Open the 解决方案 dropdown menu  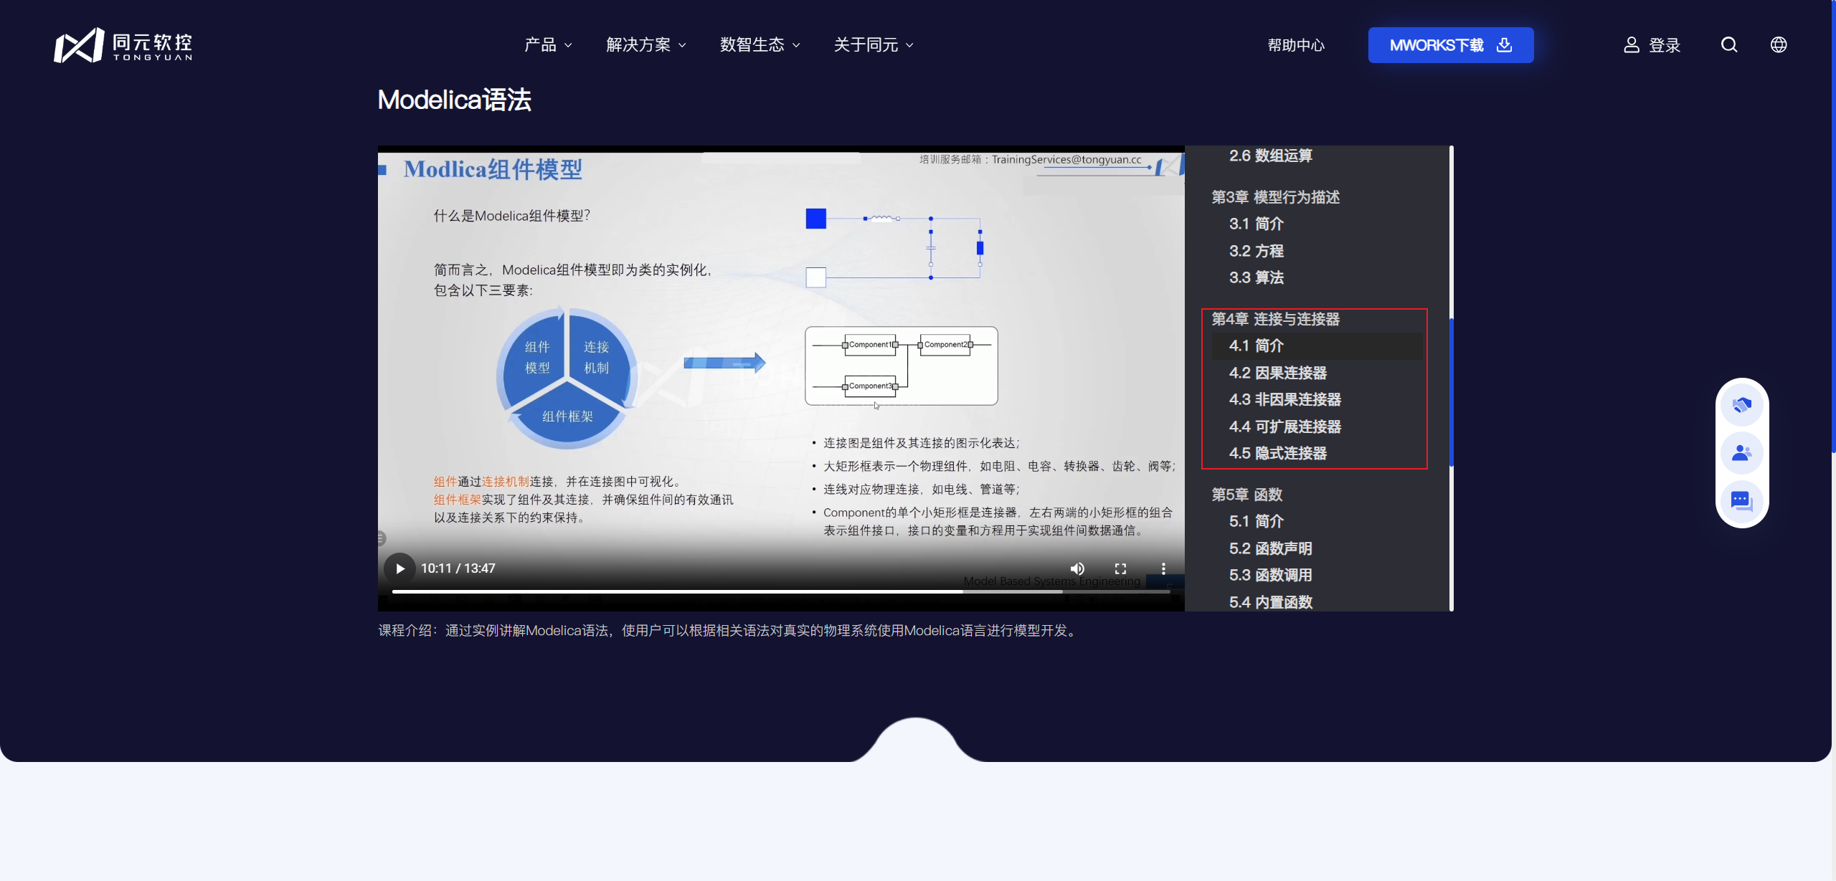point(646,44)
